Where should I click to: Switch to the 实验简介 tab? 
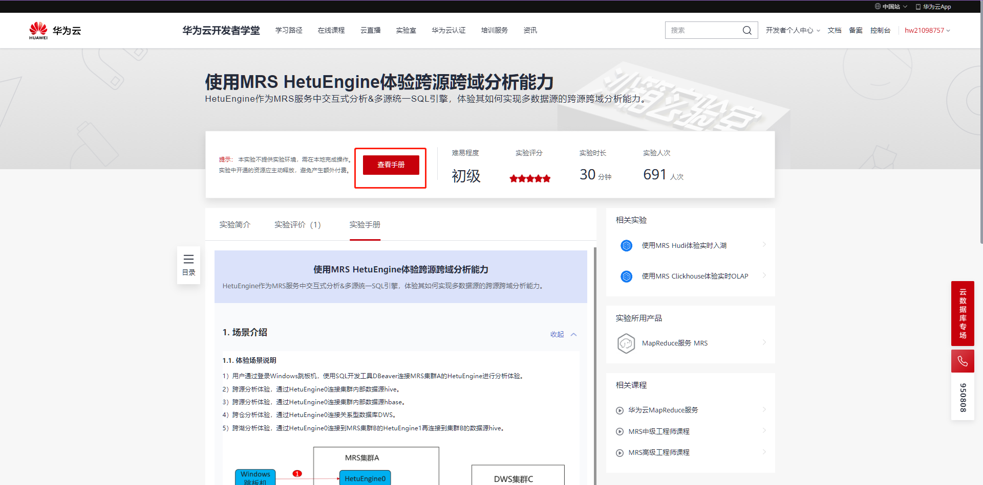[234, 224]
